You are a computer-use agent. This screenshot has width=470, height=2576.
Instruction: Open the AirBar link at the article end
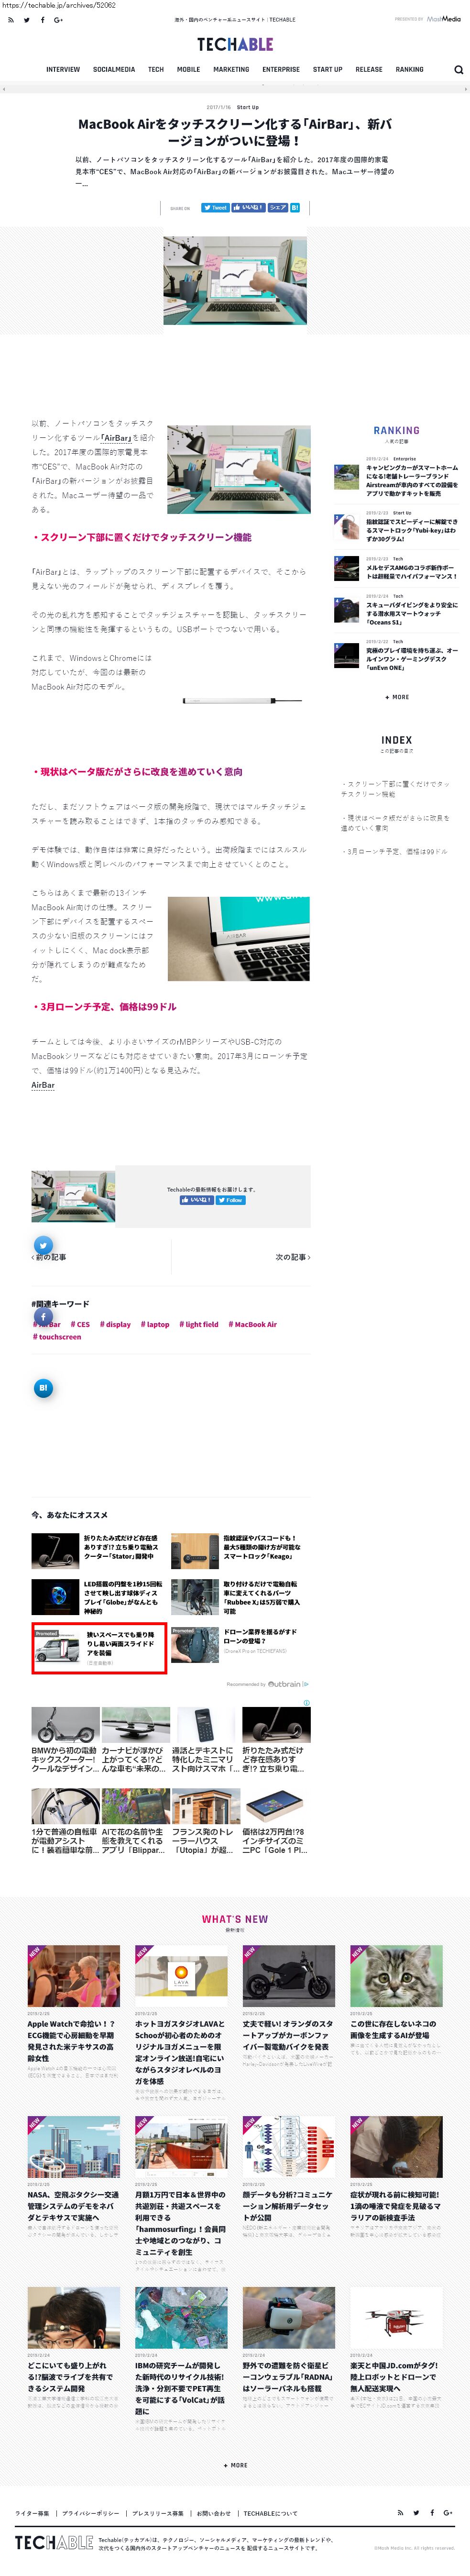coord(43,1085)
